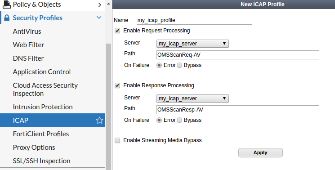Collapse the Security Profiles section chevron
The height and width of the screenshot is (170, 335).
pyautogui.click(x=99, y=18)
